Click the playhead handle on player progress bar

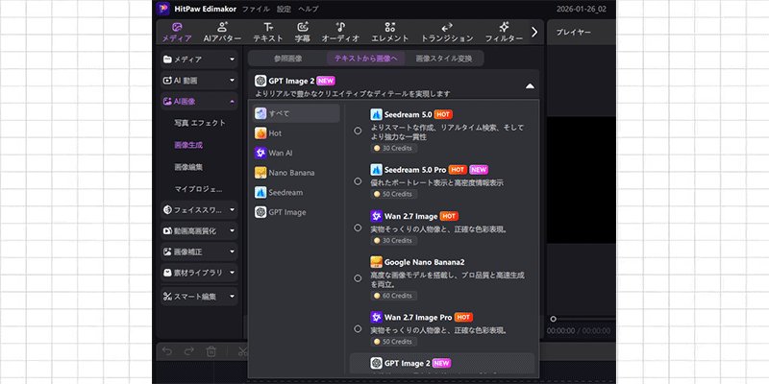coord(554,319)
